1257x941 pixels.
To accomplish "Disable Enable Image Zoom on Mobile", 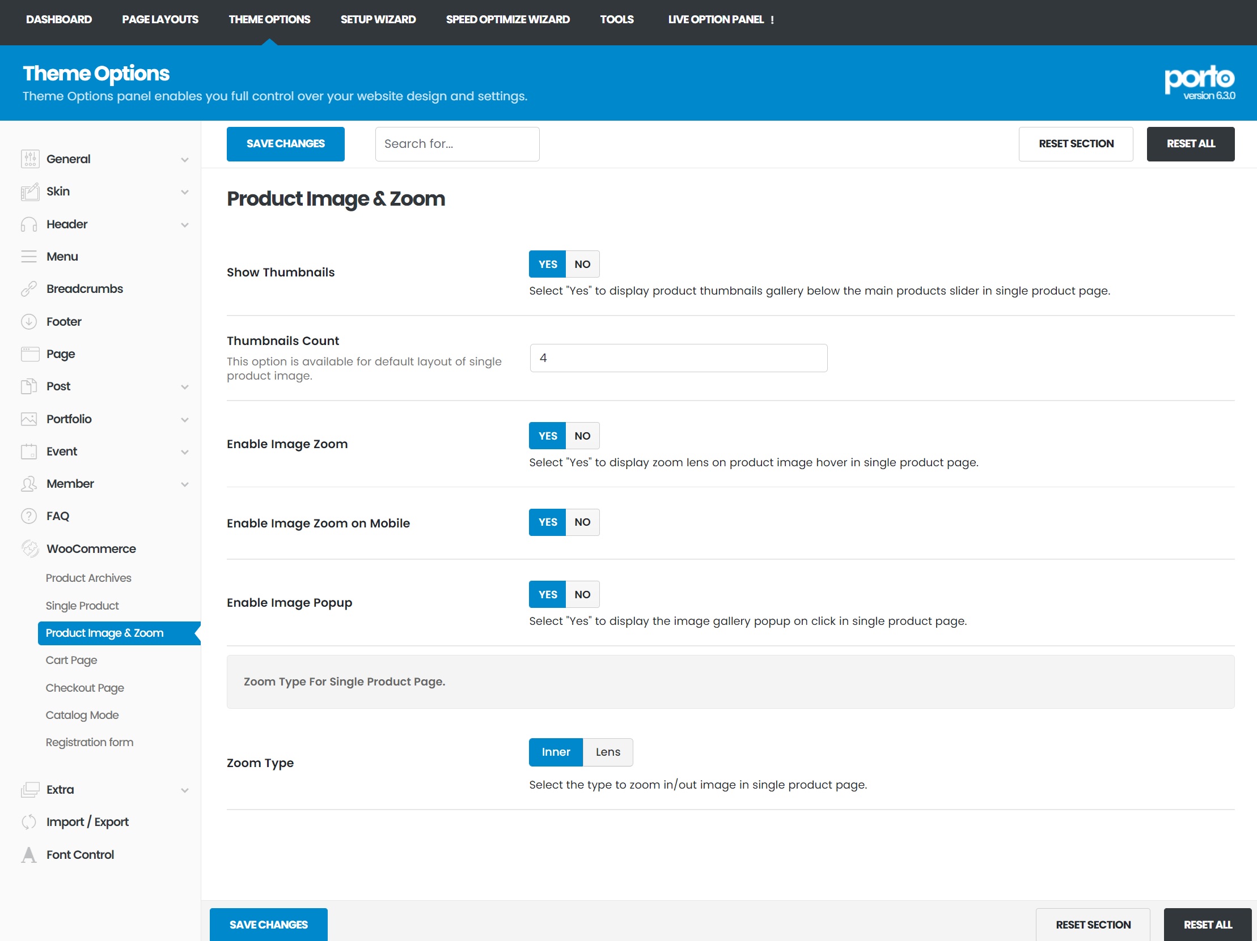I will (x=582, y=522).
